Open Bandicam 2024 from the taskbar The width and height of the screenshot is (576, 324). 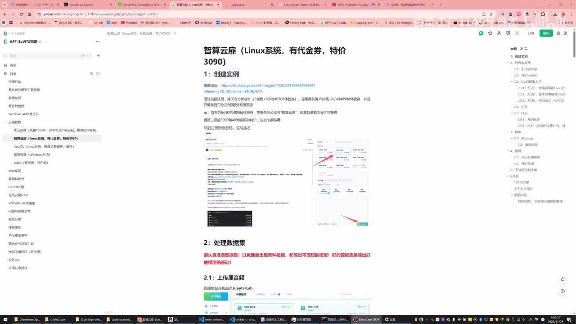[x=367, y=319]
